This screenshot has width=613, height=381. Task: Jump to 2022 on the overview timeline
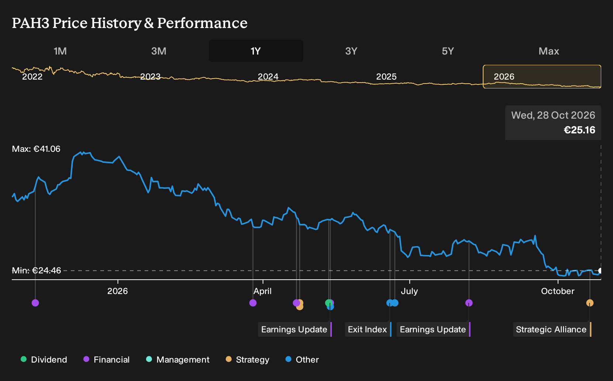32,77
